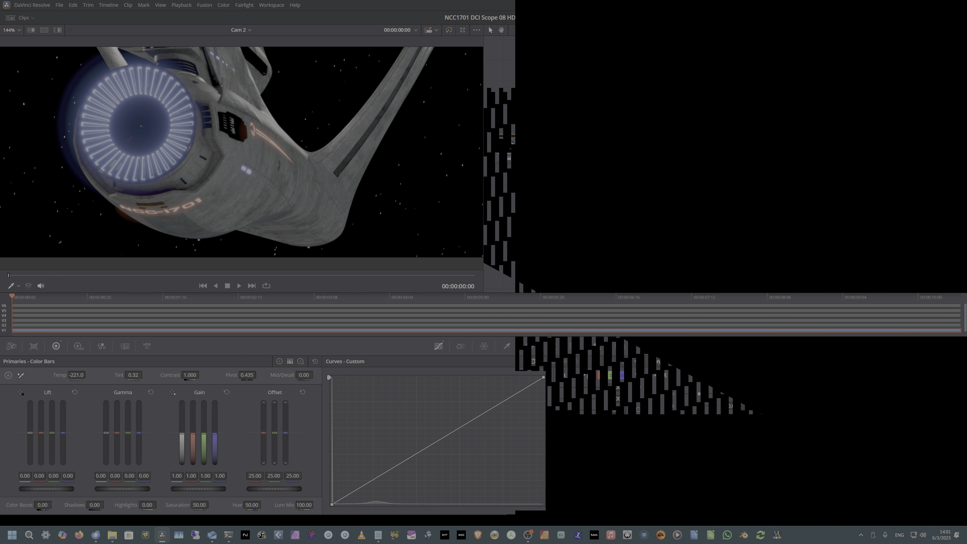967x544 pixels.
Task: Open the Camera Raw palette
Action: [x=11, y=346]
